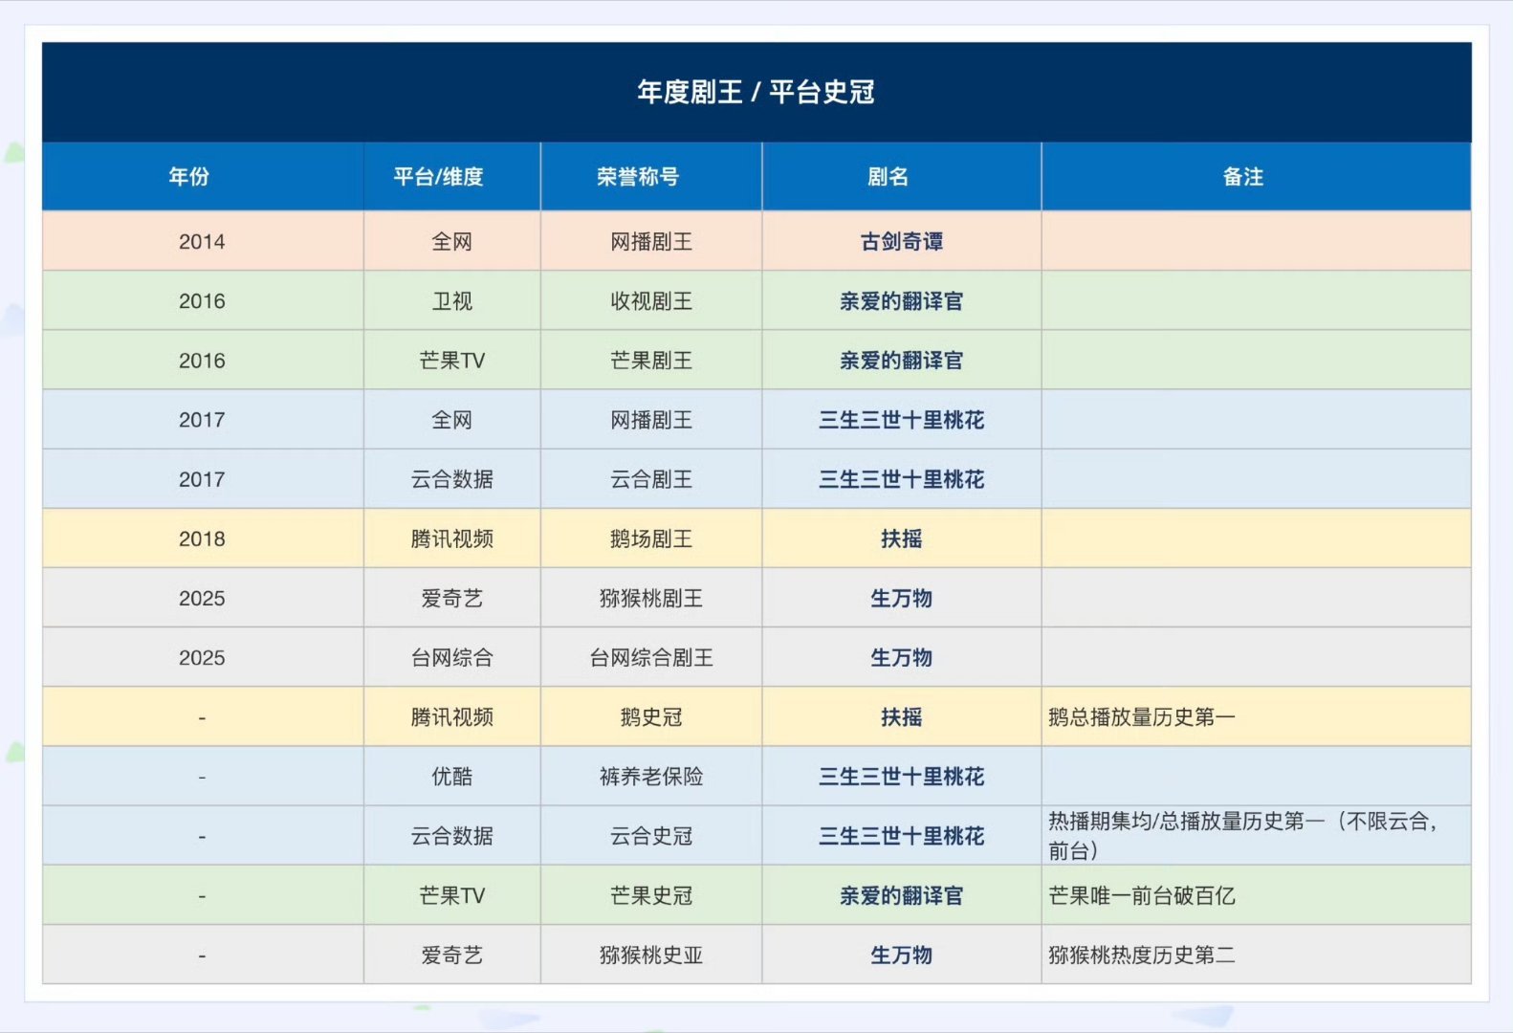1513x1033 pixels.
Task: Click 生万物 in the 猕猴桃史亚 row
Action: click(x=902, y=956)
